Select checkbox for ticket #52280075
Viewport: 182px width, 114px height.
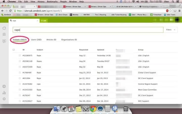coord(20,55)
